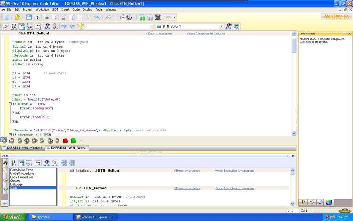
Task: Click the indent code arrow icon in the main code toolbar
Action: coord(64,26)
